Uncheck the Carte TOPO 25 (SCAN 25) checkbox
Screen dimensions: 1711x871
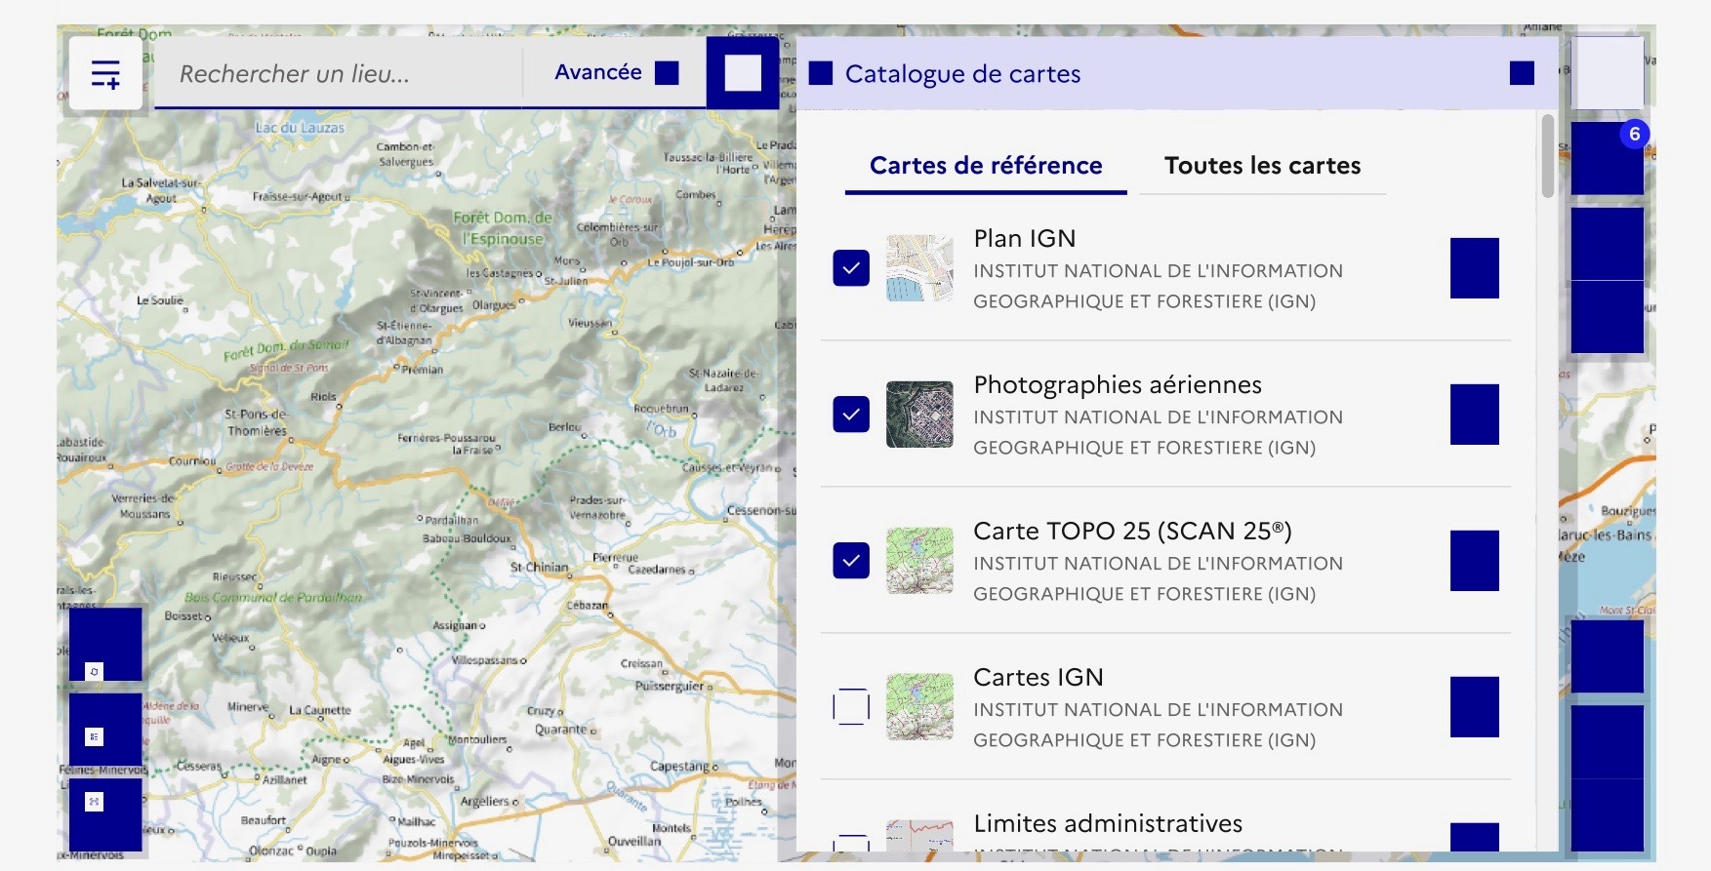[x=851, y=561]
